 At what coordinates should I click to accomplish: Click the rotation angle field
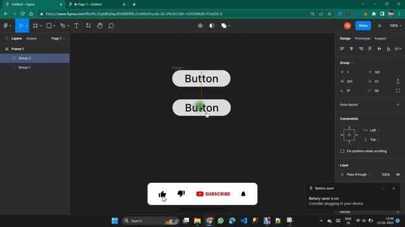353,91
